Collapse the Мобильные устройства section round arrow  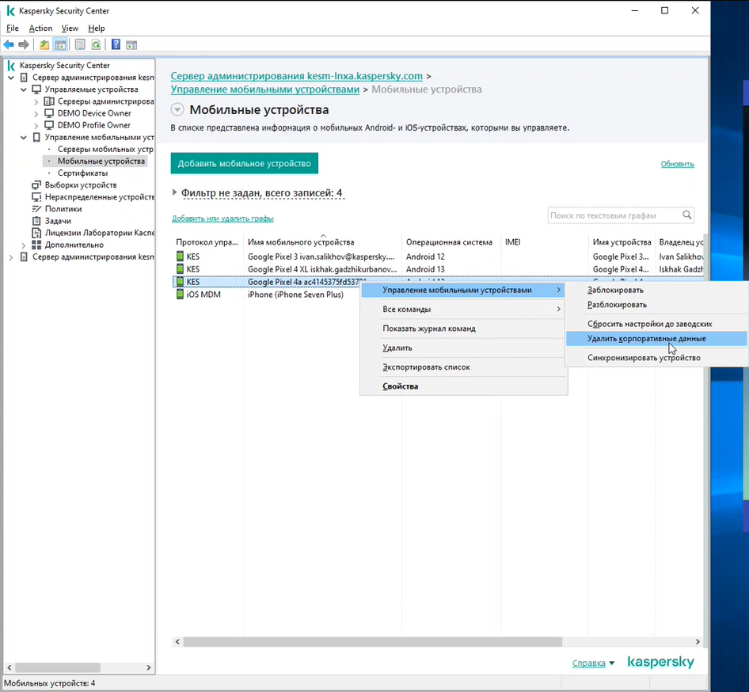point(177,110)
